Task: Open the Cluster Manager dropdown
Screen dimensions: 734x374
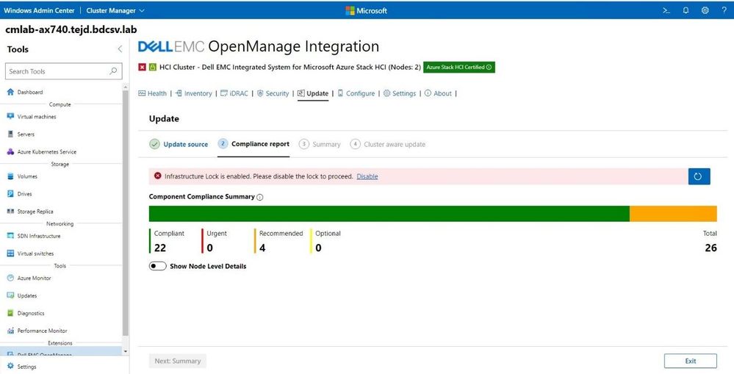Action: click(x=115, y=10)
